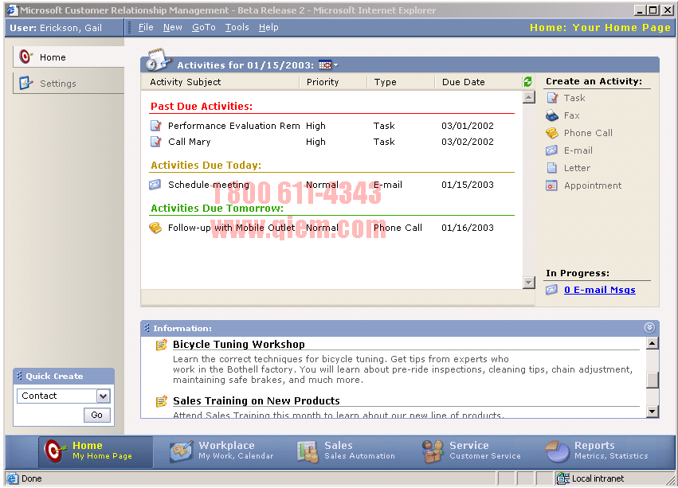Click the Go button in Quick Create
This screenshot has width=678, height=488.
[97, 415]
